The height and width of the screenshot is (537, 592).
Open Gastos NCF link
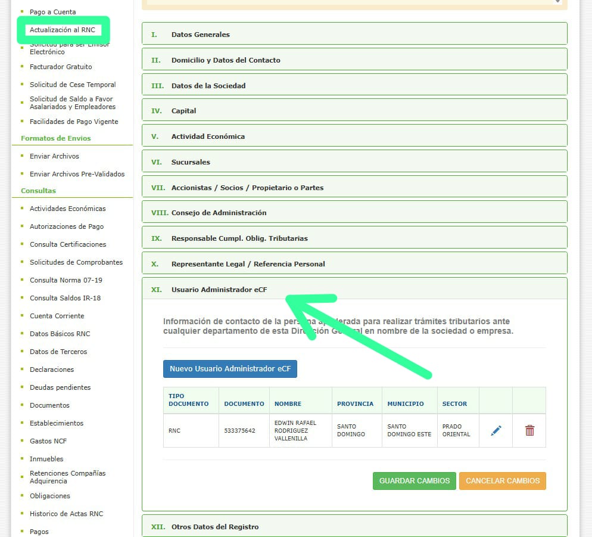(x=48, y=441)
